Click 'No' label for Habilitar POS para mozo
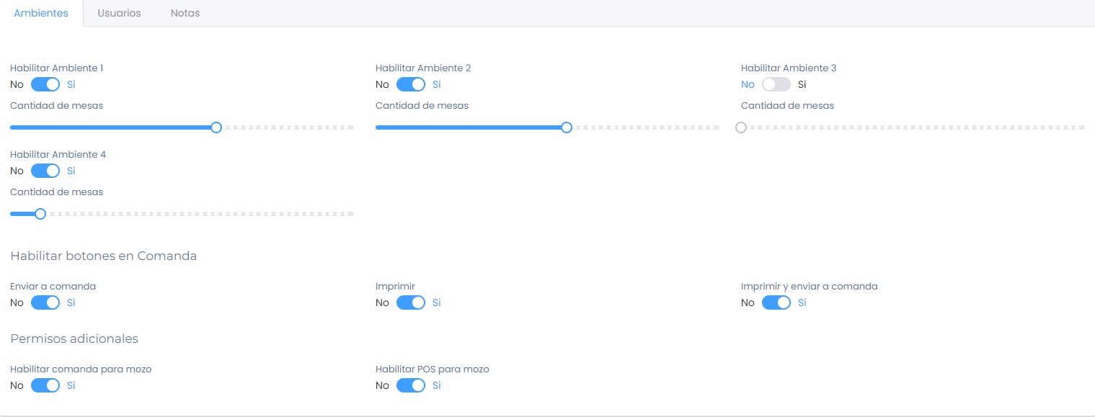Image resolution: width=1095 pixels, height=417 pixels. click(x=382, y=386)
